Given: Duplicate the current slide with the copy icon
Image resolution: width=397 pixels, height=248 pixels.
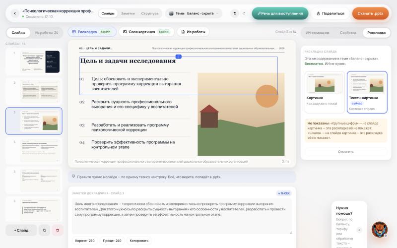Looking at the screenshot, I should tap(44, 230).
